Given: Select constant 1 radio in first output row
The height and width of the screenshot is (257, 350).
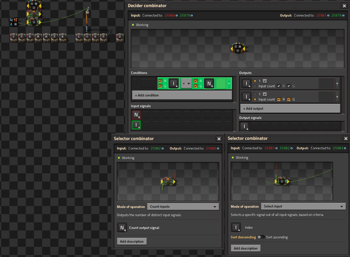Looking at the screenshot, I should pos(255,81).
